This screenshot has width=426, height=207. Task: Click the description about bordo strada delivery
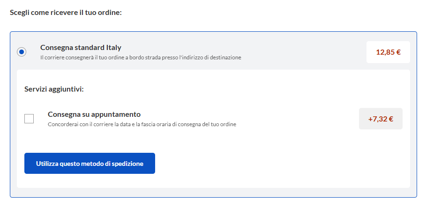141,57
